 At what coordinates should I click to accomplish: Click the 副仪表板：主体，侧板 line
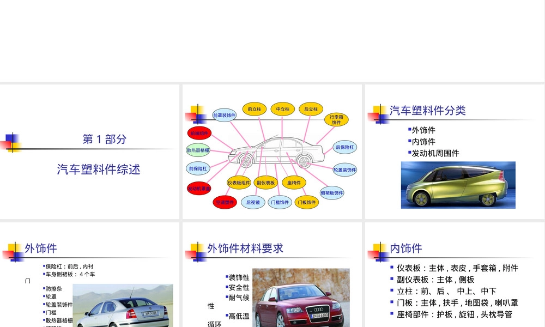(x=432, y=280)
